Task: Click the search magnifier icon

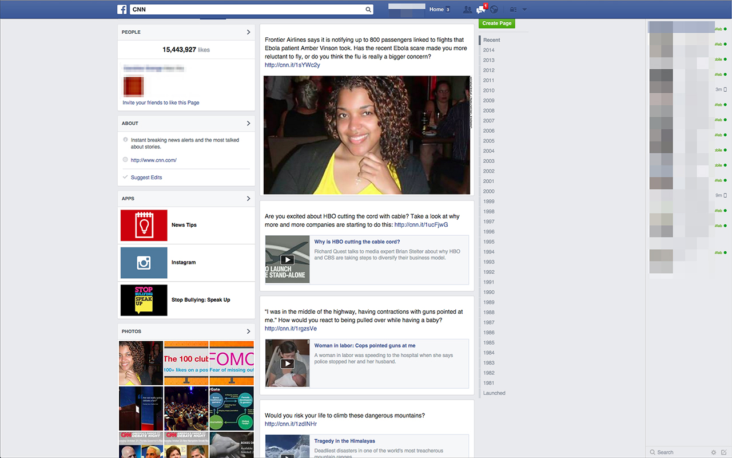Action: (368, 9)
